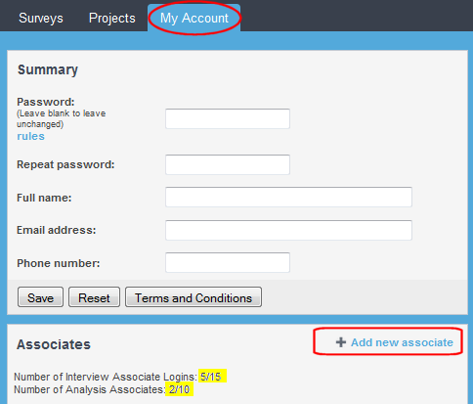
Task: Save the account summary changes
Action: click(x=40, y=297)
